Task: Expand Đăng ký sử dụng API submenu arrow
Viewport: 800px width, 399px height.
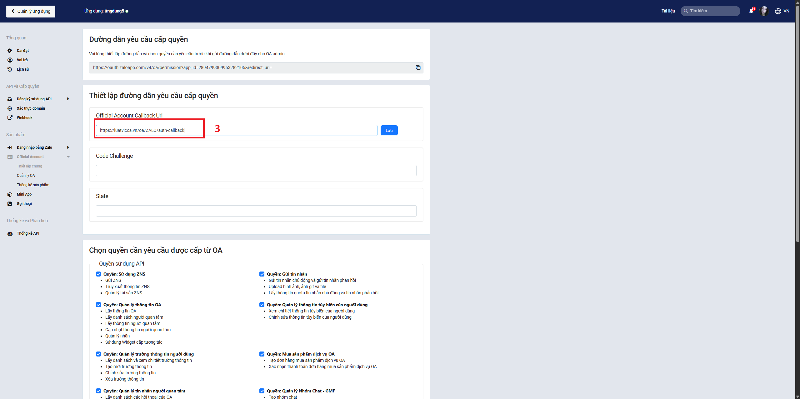Action: [68, 99]
